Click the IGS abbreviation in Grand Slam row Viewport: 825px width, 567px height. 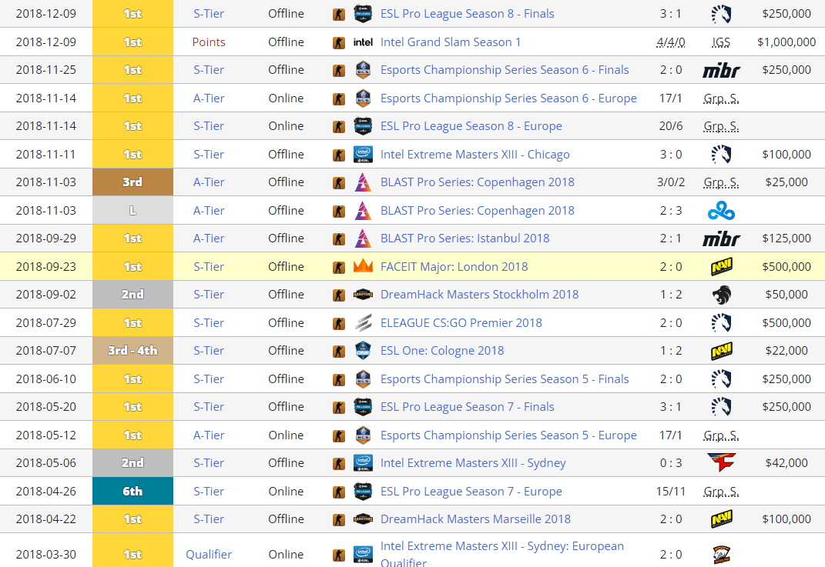(721, 42)
